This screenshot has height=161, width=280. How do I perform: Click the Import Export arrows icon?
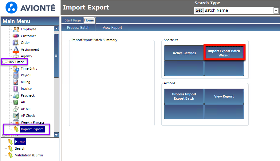tap(16, 129)
